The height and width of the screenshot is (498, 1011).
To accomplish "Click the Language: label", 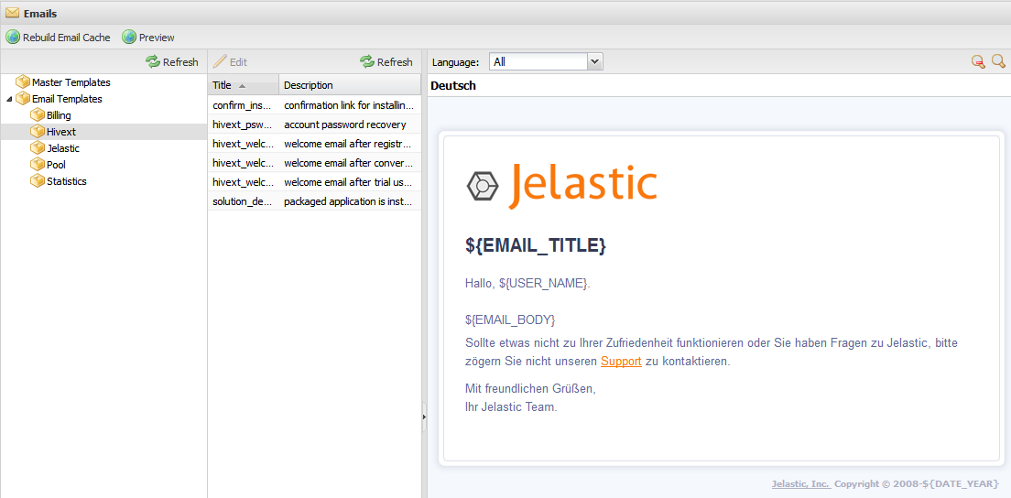I will pyautogui.click(x=456, y=62).
